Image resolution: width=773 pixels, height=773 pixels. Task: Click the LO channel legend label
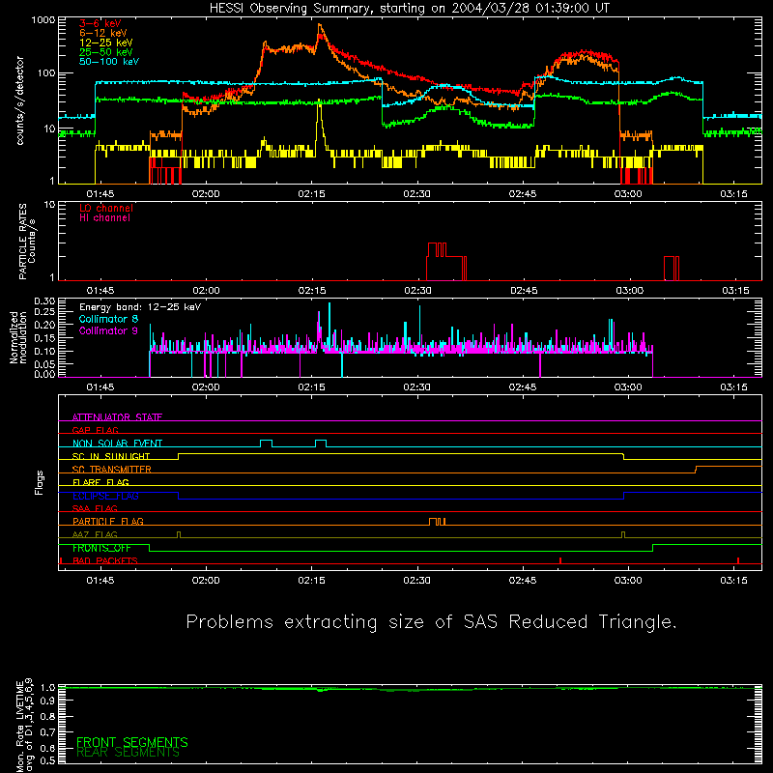106,208
